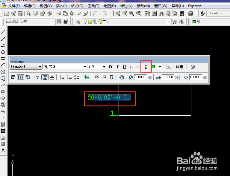230x176 pixels.
Task: Click the tracking 1.0000 input field
Action: click(x=168, y=77)
